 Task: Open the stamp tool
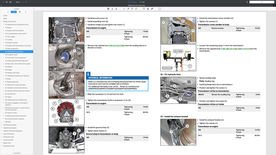148,9
